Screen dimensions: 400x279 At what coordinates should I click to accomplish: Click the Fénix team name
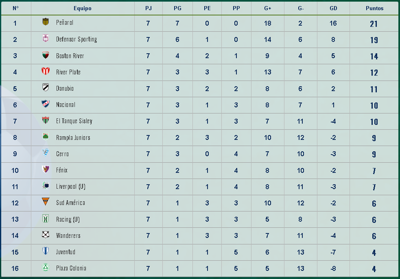(x=62, y=170)
